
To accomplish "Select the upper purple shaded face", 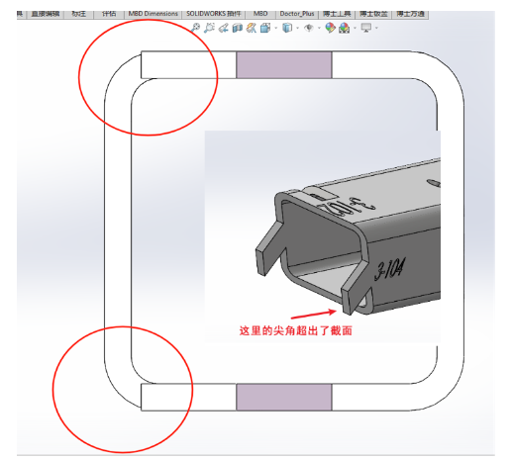I will tap(284, 64).
